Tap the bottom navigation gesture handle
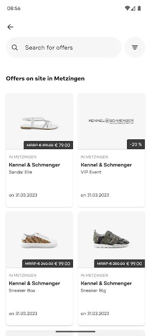This screenshot has width=151, height=336. (x=75, y=331)
